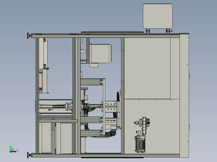The width and height of the screenshot is (217, 162).
Task: Select the large upper cabinet panel
Action: pos(147,68)
